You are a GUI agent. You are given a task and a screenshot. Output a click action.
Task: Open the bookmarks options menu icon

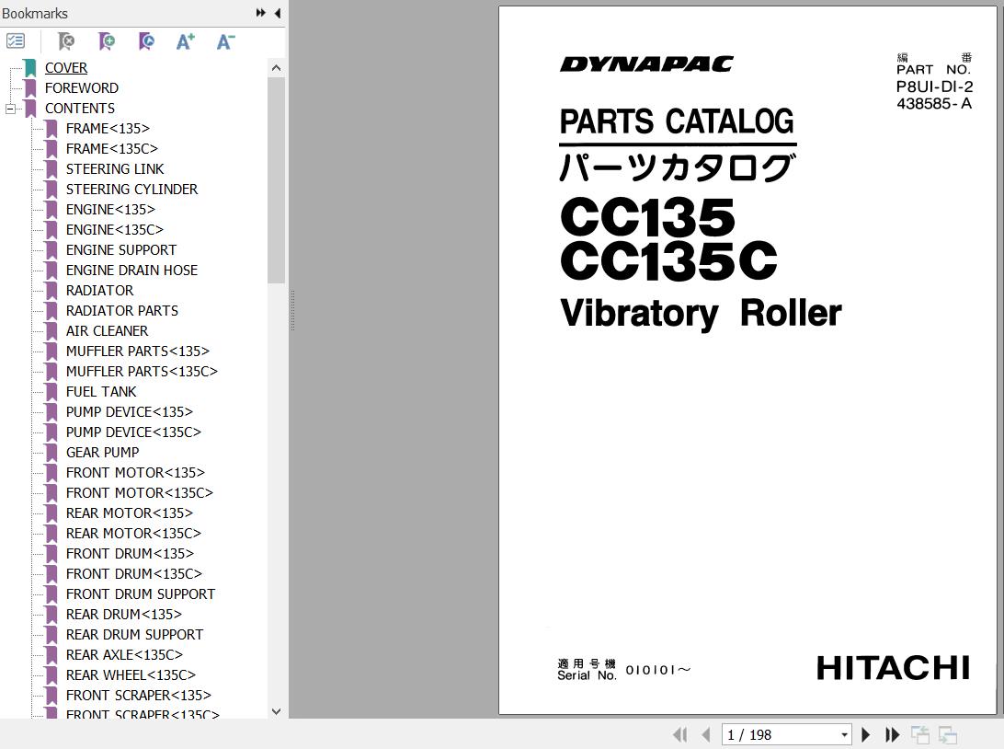coord(16,41)
